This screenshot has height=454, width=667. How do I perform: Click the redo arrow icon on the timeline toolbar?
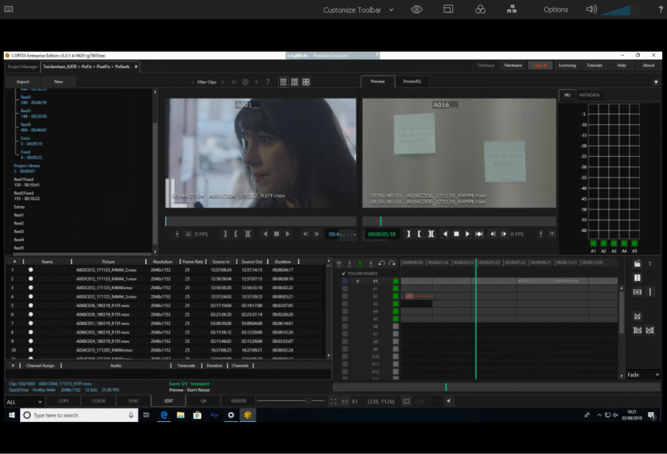[392, 262]
